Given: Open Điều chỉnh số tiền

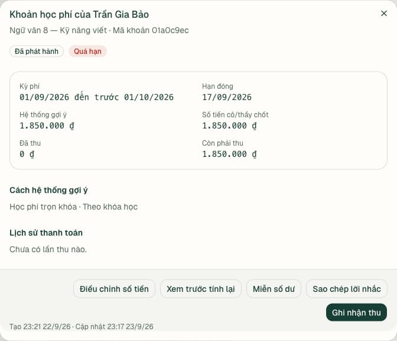Looking at the screenshot, I should [x=114, y=289].
